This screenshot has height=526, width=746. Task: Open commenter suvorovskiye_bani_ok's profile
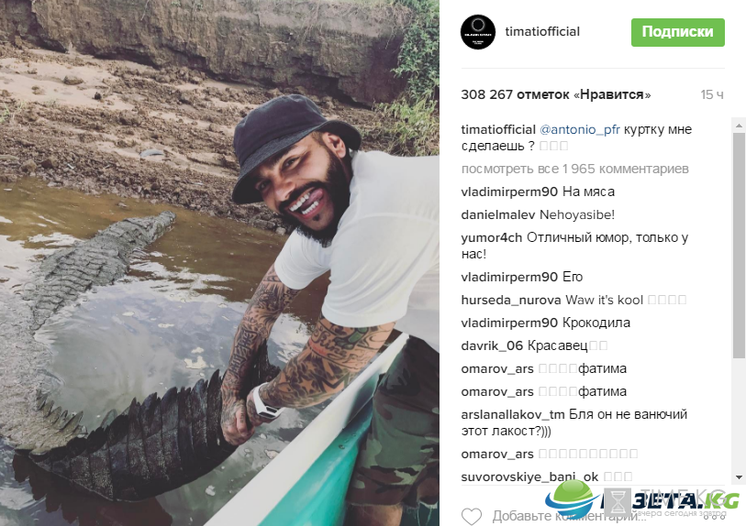[529, 477]
